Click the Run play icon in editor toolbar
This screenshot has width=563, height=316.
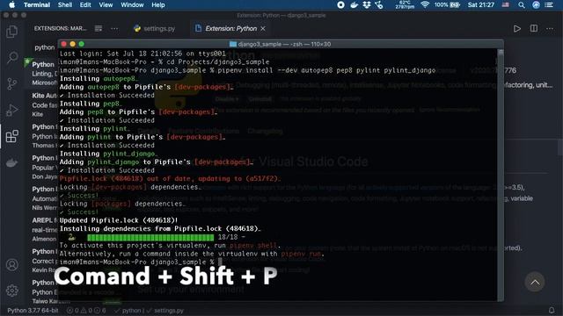516,29
